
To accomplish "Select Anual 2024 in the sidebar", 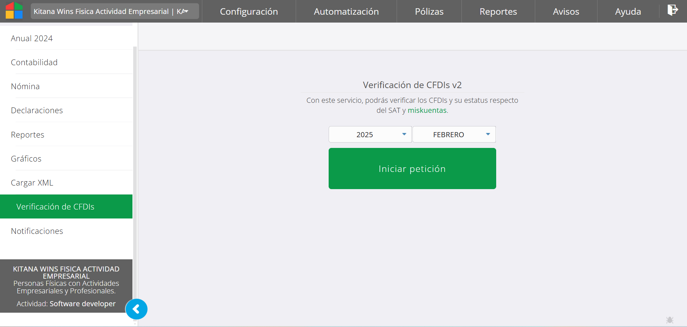I will pos(32,38).
